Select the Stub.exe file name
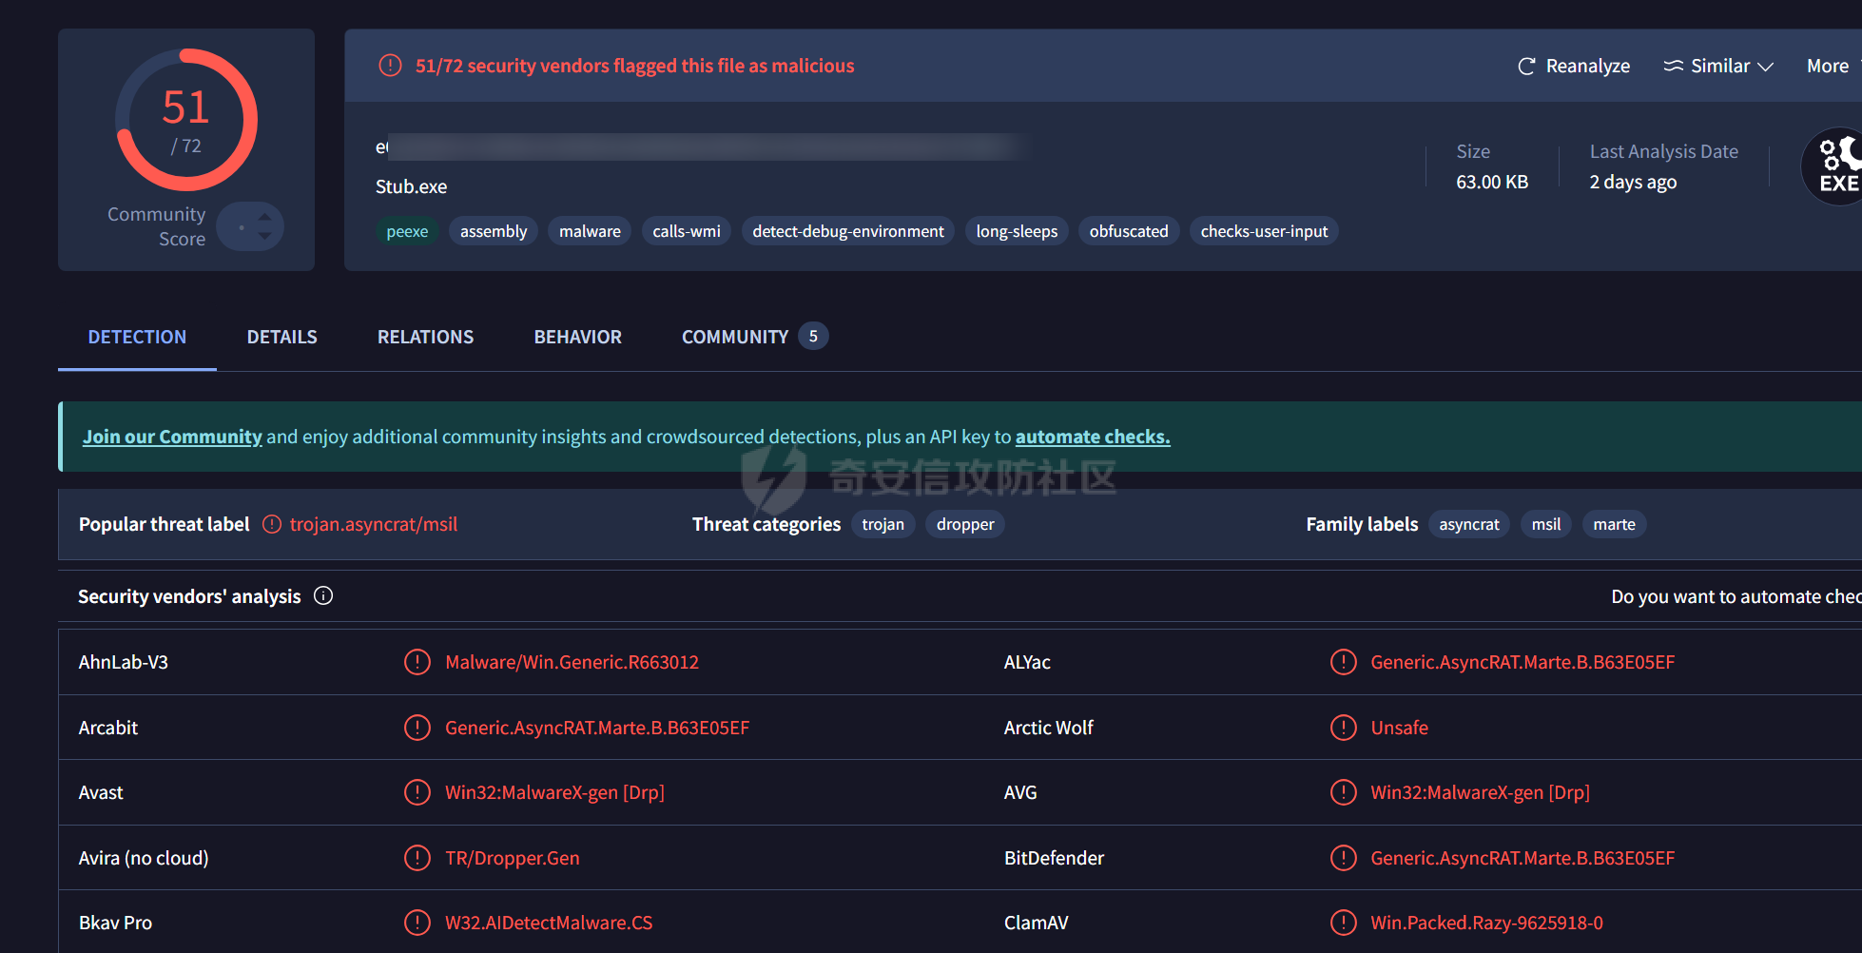1862x953 pixels. (x=411, y=186)
